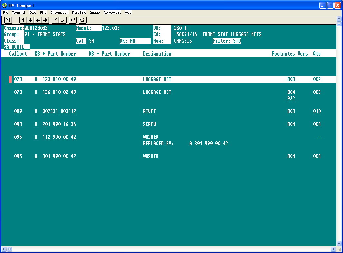Click the Designation column header
Viewport: 343px width, 253px height.
pyautogui.click(x=157, y=54)
